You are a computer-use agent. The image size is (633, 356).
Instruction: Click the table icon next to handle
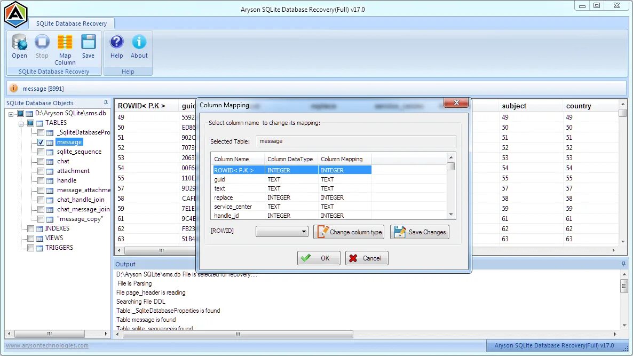click(x=50, y=181)
